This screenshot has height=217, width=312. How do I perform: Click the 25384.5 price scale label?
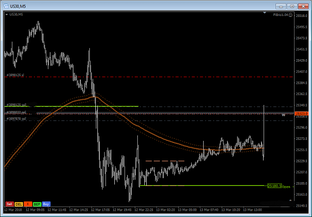pyautogui.click(x=302, y=83)
